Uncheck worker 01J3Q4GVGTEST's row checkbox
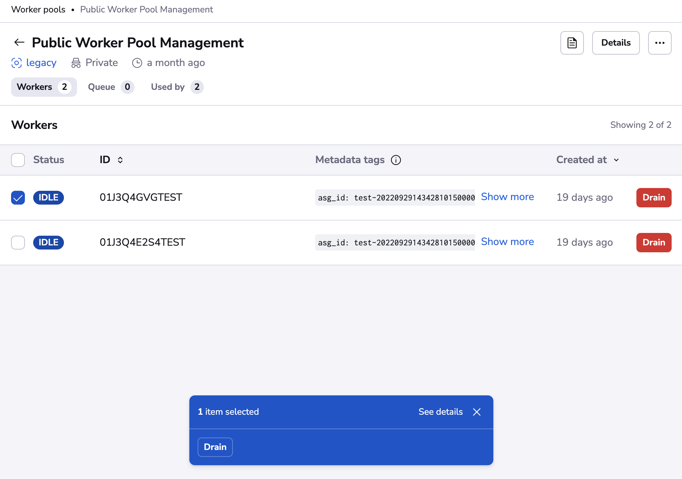Viewport: 682px width, 479px height. pos(18,197)
